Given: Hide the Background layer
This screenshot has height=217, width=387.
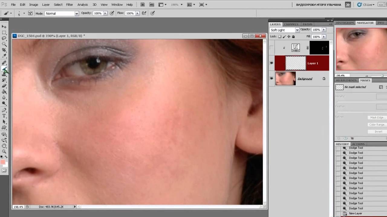Looking at the screenshot, I should click(x=272, y=78).
